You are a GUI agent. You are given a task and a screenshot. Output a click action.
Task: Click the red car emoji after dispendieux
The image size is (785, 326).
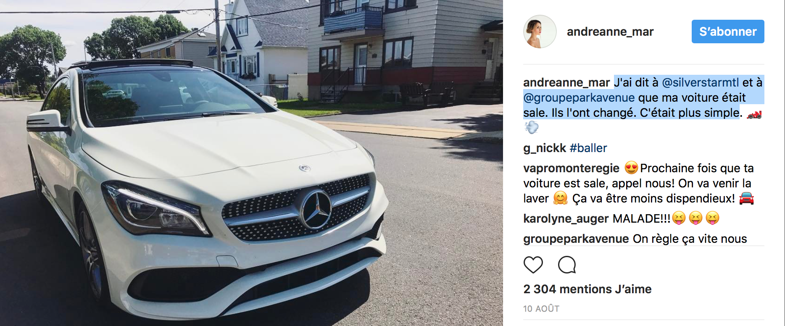(746, 198)
